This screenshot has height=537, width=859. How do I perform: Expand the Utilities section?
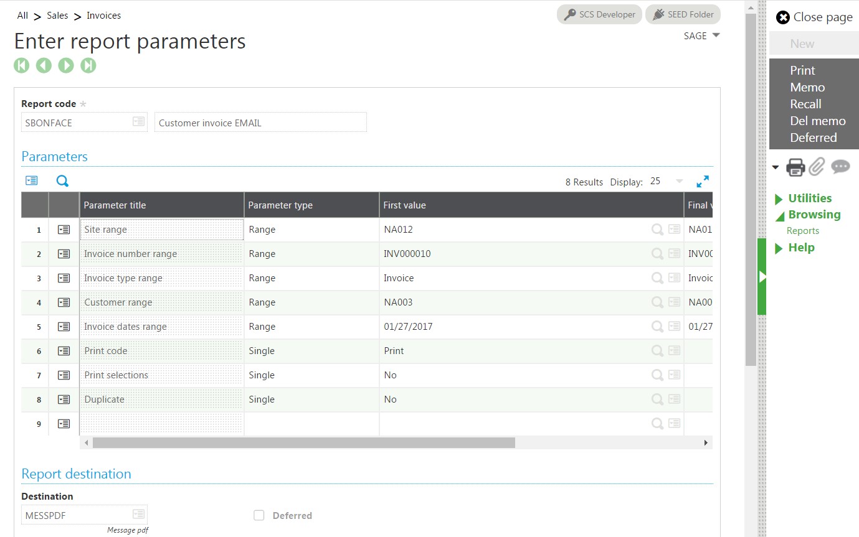point(811,198)
